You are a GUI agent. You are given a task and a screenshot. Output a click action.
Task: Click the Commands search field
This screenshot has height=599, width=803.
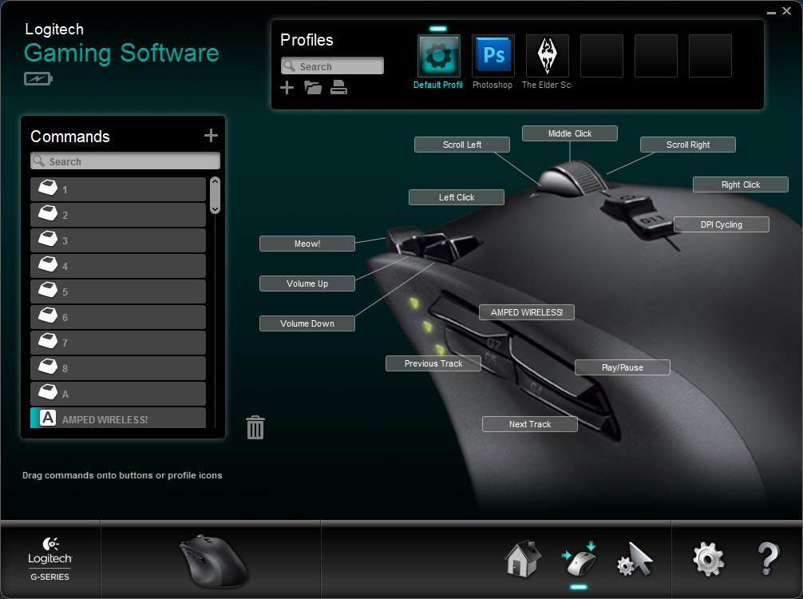(125, 161)
